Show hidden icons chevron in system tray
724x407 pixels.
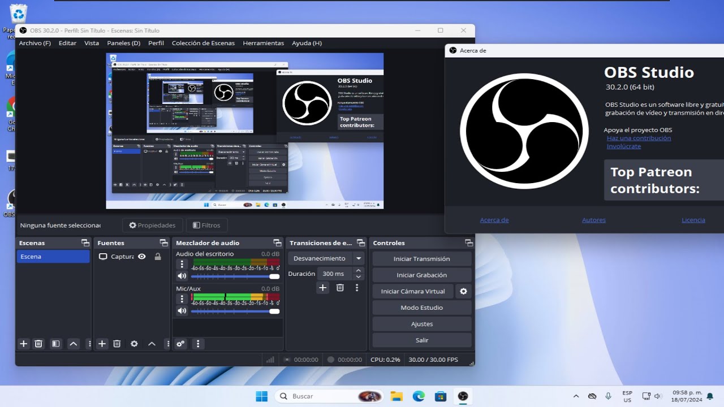(x=576, y=396)
